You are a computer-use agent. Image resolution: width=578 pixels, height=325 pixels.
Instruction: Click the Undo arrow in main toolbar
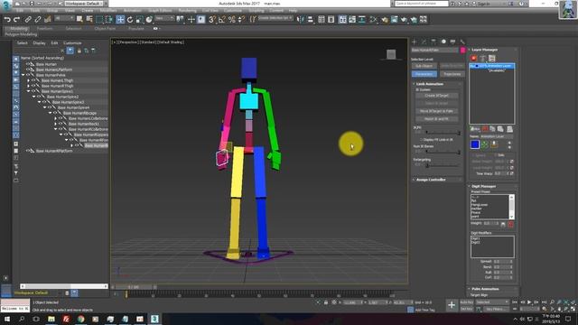(7, 19)
